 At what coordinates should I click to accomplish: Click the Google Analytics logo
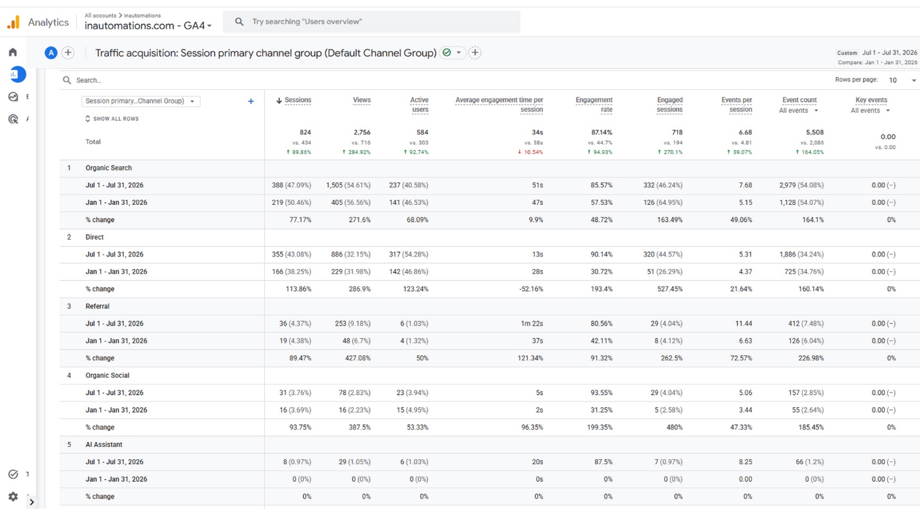tap(13, 22)
